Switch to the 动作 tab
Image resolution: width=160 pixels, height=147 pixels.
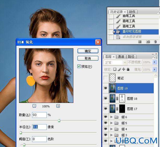[x=132, y=12]
